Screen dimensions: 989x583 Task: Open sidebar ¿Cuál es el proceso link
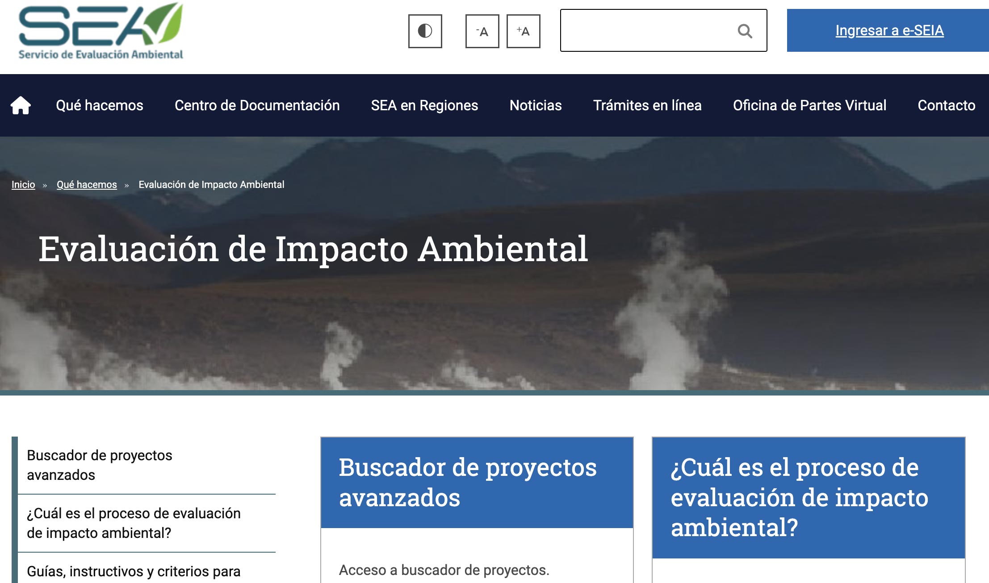click(147, 523)
